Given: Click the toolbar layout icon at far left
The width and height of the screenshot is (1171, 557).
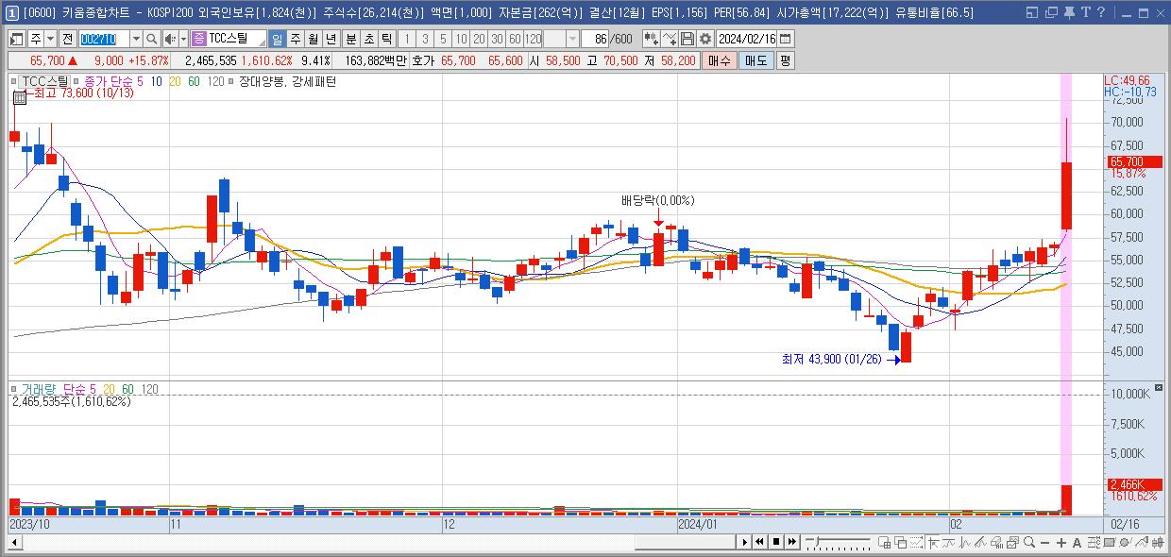Looking at the screenshot, I should click(16, 39).
